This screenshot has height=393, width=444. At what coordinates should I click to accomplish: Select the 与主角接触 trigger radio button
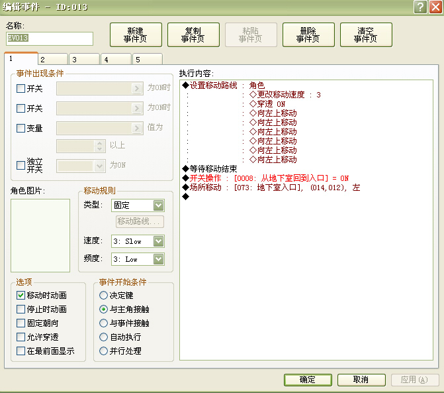(x=104, y=309)
